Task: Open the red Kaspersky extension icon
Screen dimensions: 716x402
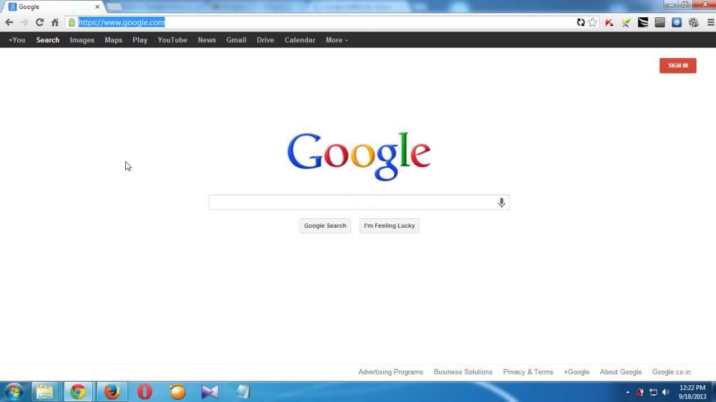Action: coord(610,22)
